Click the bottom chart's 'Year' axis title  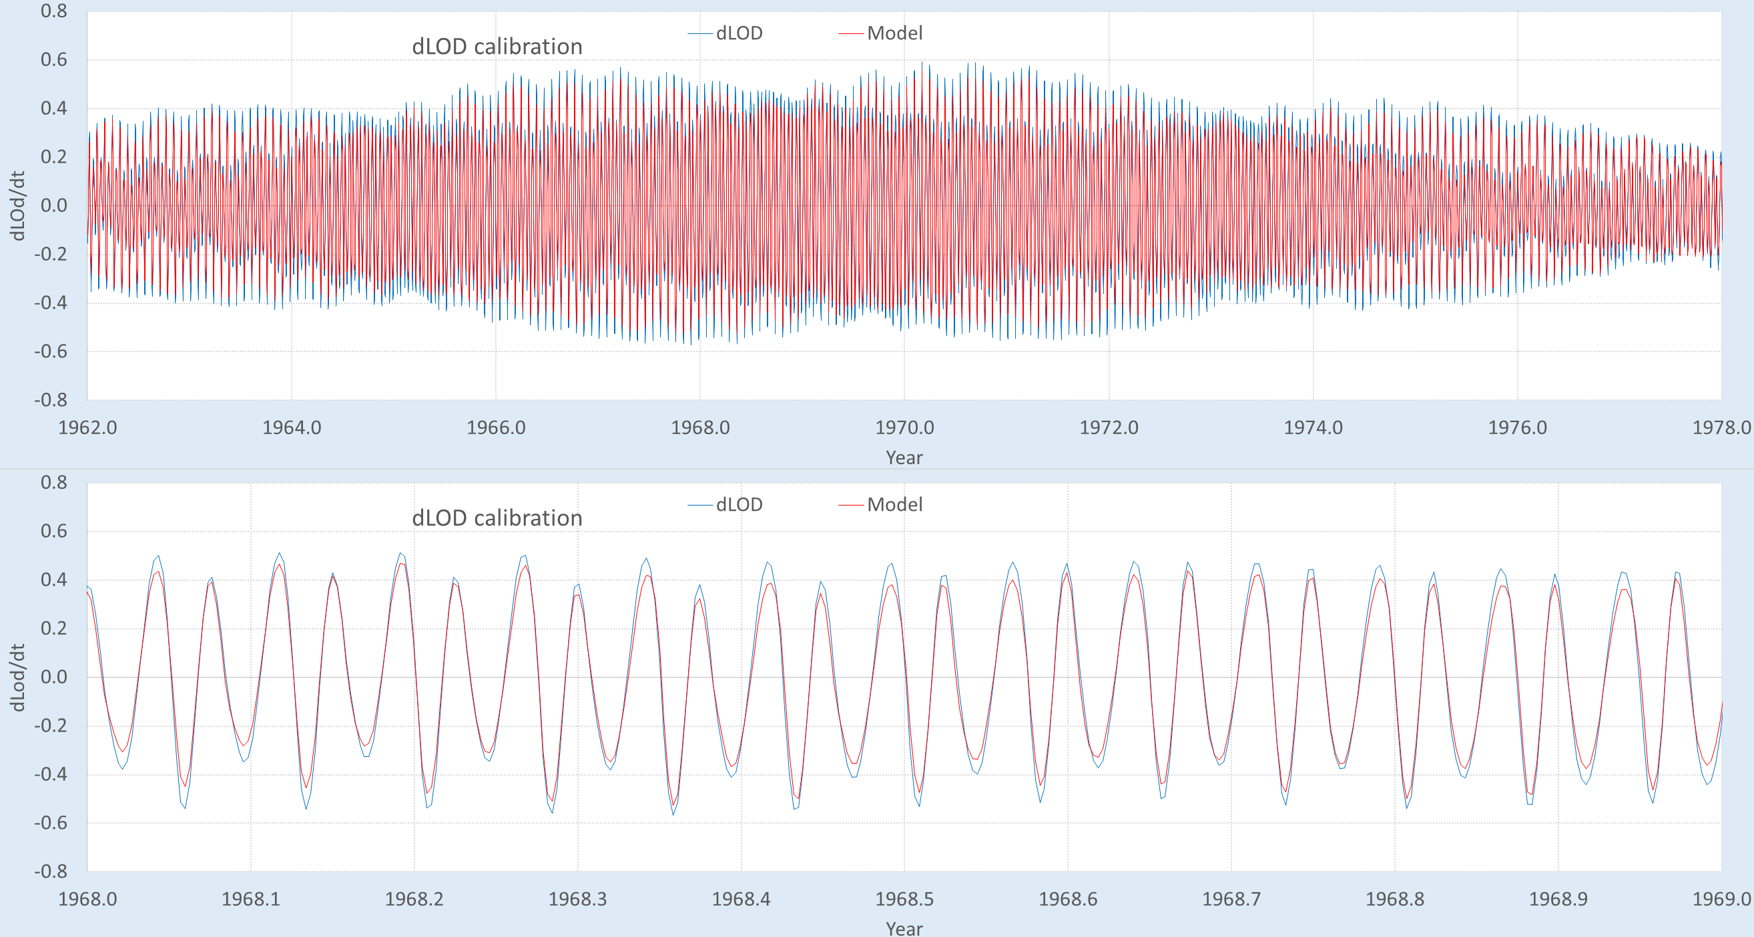[904, 928]
